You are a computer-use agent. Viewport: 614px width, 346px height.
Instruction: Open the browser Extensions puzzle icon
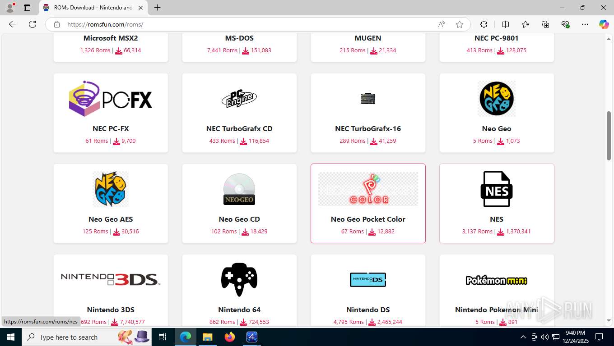pyautogui.click(x=484, y=24)
